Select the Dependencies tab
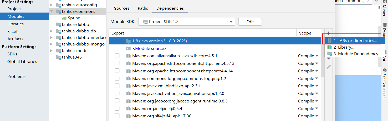388x121 pixels. (x=170, y=8)
